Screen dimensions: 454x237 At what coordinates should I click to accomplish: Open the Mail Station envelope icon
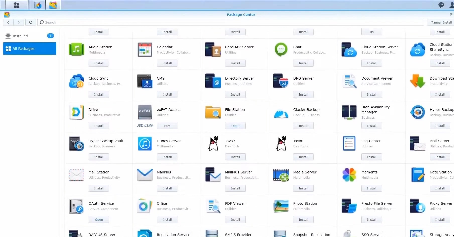(x=77, y=175)
